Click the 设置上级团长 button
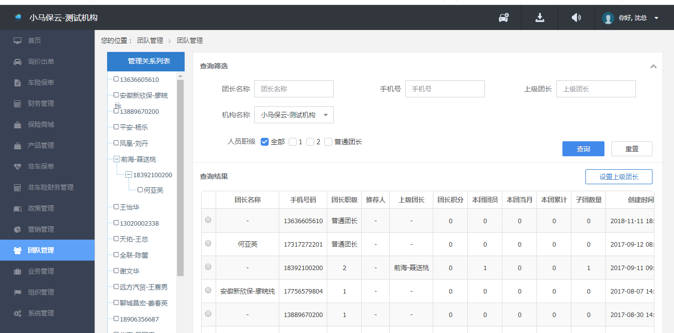 coord(618,177)
